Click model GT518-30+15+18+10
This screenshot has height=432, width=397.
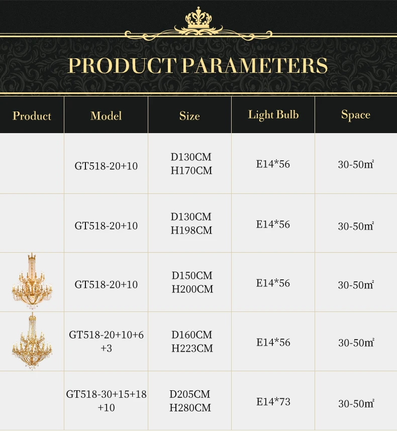pyautogui.click(x=106, y=401)
